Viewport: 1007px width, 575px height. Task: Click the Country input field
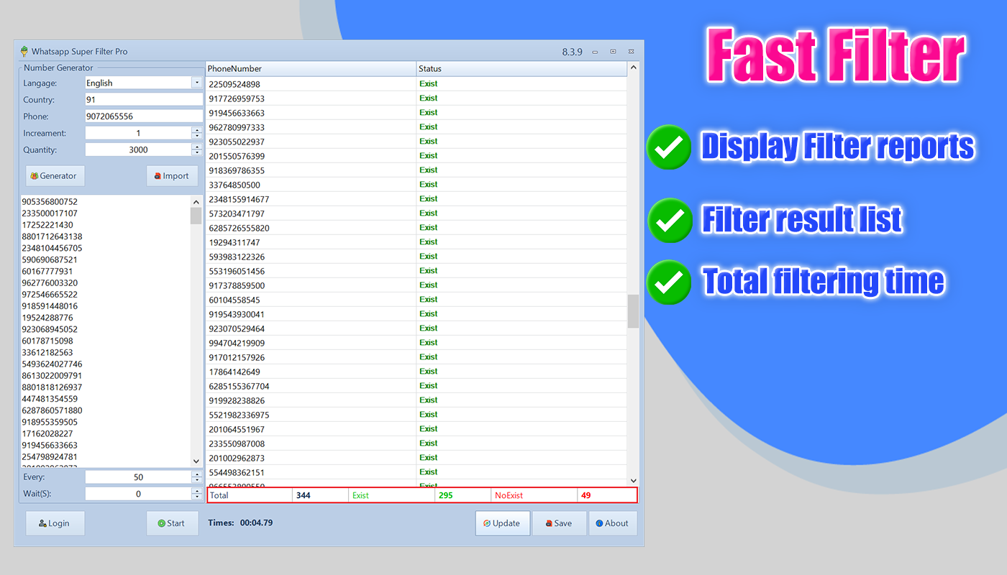pos(144,100)
